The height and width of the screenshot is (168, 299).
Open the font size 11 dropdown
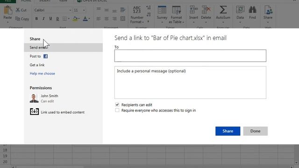click(84, 10)
